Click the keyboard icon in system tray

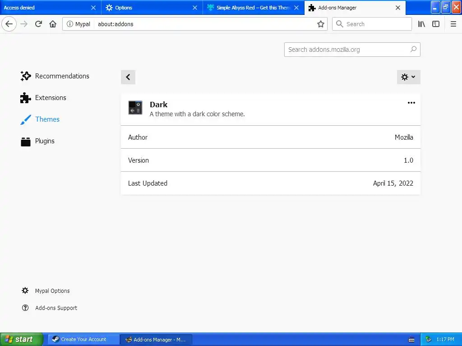click(x=411, y=340)
